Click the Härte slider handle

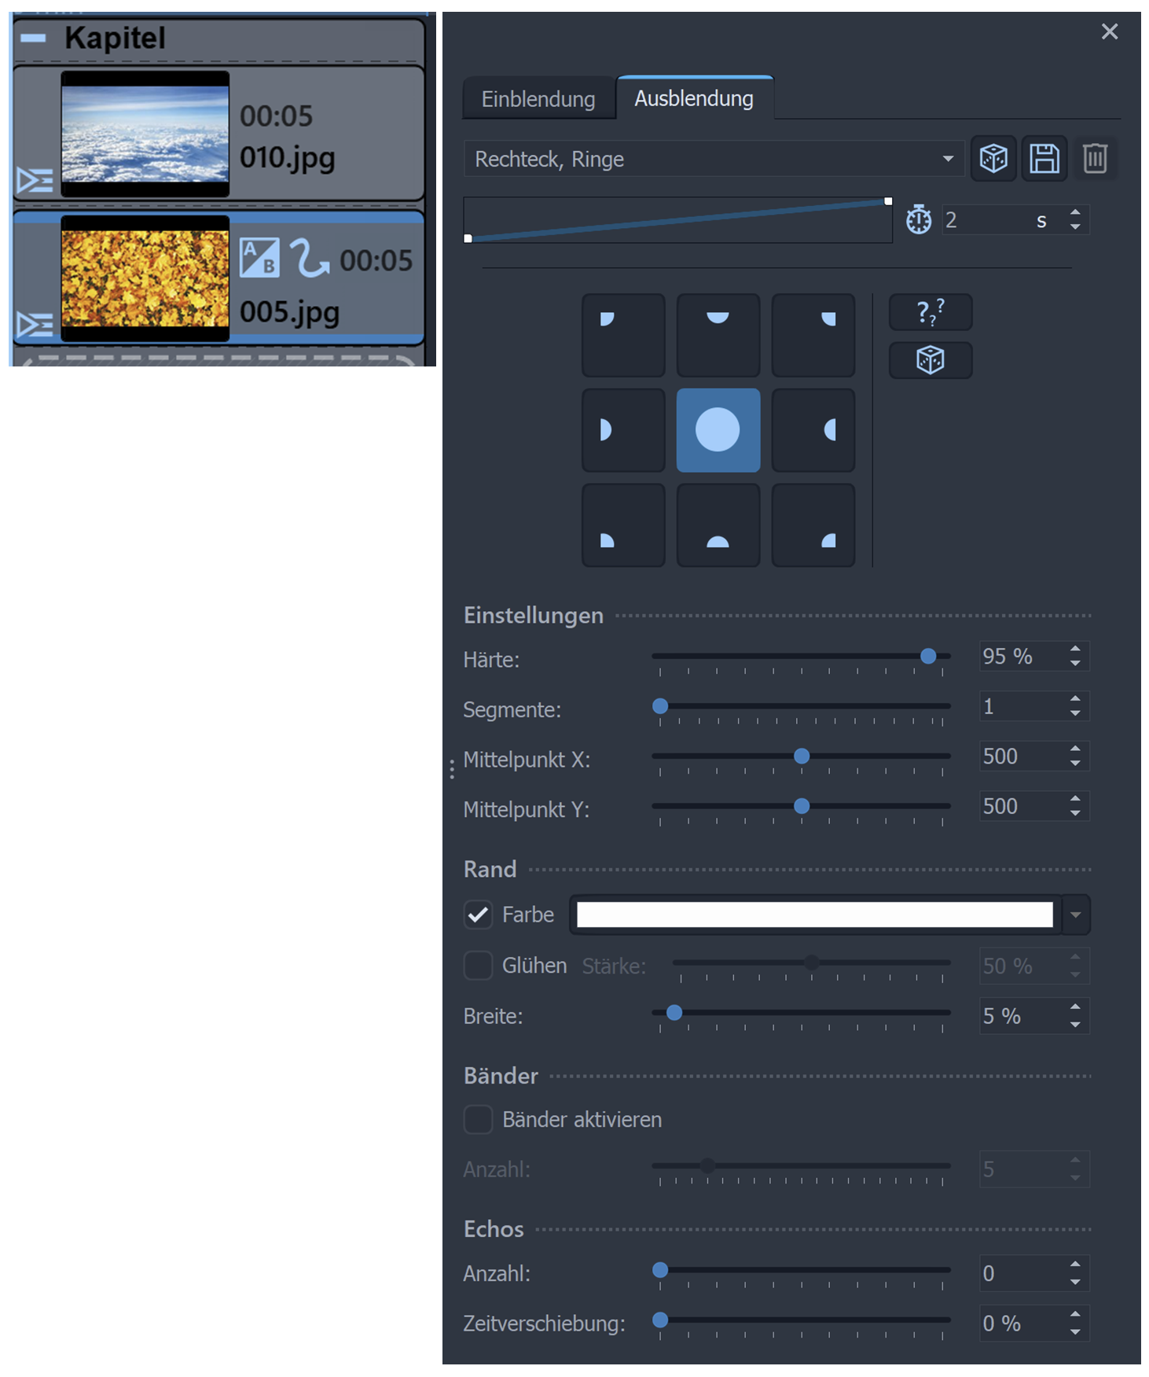tap(928, 656)
